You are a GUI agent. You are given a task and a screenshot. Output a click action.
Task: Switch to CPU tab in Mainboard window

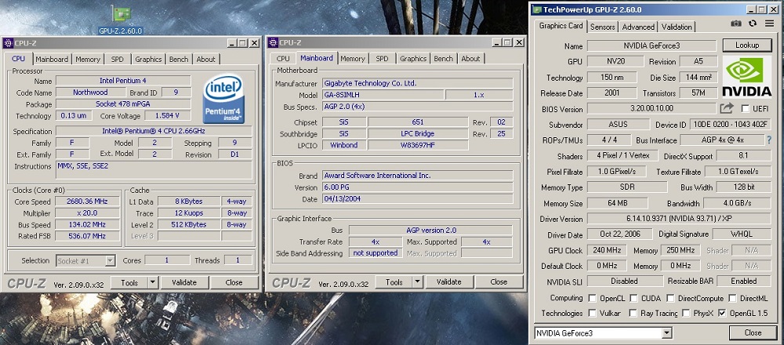[283, 59]
